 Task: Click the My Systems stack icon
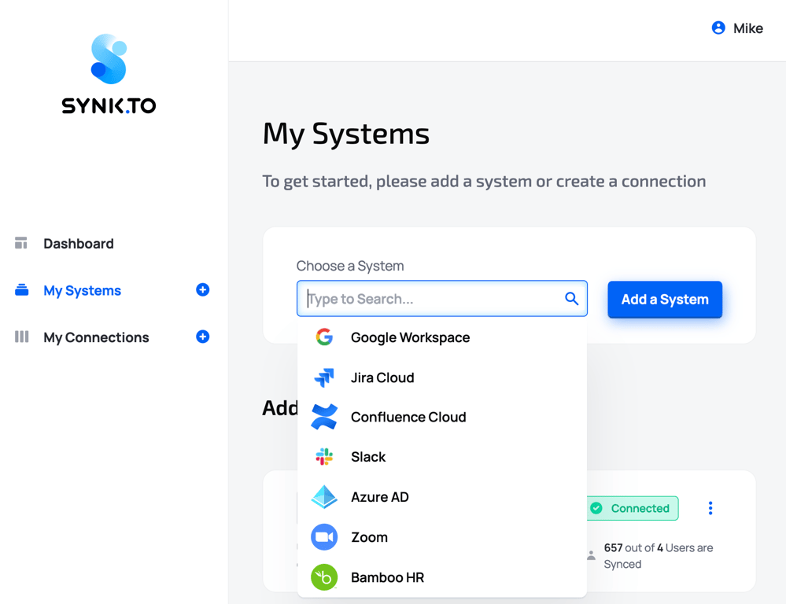point(21,289)
